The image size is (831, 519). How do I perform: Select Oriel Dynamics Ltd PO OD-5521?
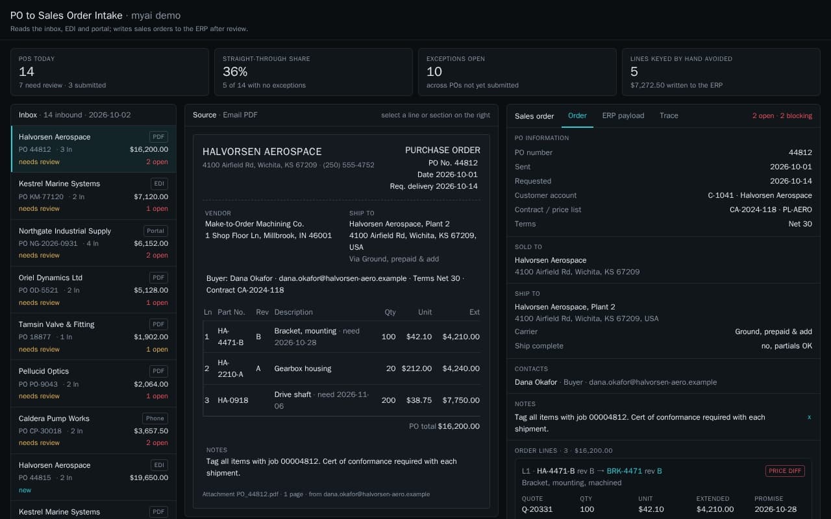coord(93,289)
